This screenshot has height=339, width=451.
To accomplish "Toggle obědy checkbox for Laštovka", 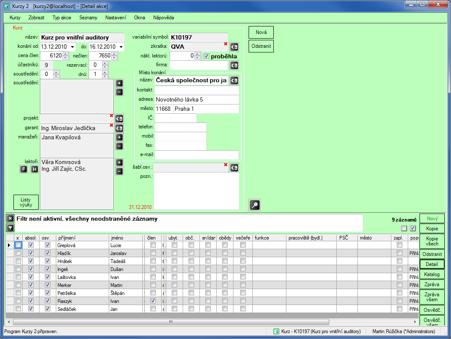I will coord(225,277).
